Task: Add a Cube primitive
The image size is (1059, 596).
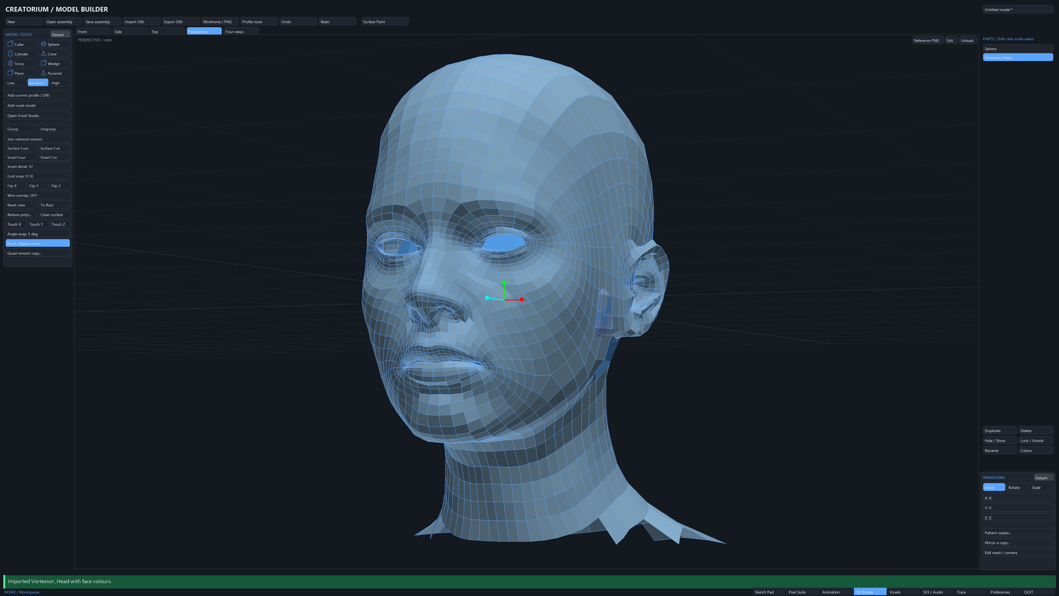Action: [x=21, y=44]
